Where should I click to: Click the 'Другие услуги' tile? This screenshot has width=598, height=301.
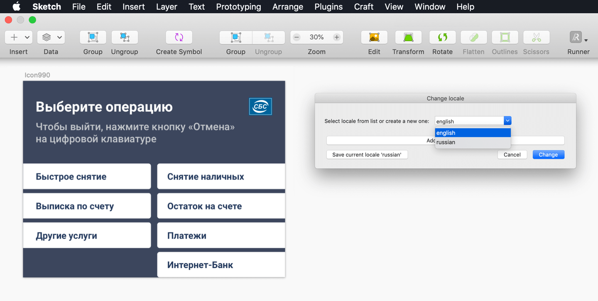(87, 235)
